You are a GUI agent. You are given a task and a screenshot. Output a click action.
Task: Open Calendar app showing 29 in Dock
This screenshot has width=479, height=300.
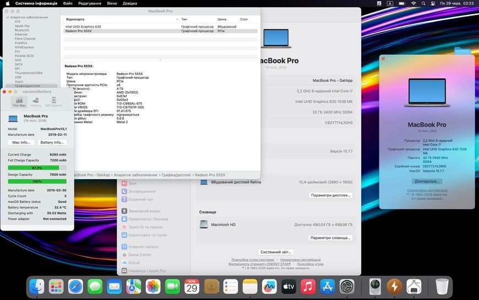[192, 287]
